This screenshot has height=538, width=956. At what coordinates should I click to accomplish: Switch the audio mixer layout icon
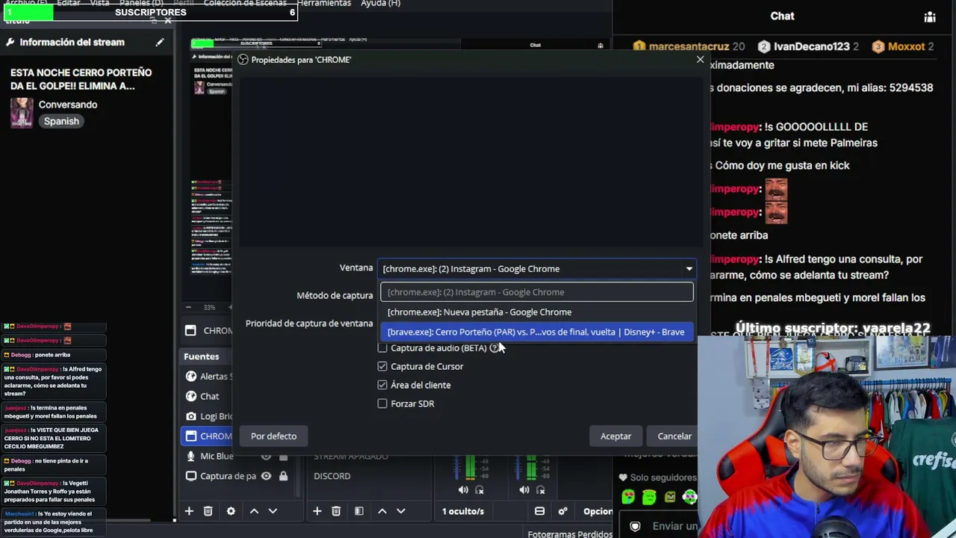539,511
